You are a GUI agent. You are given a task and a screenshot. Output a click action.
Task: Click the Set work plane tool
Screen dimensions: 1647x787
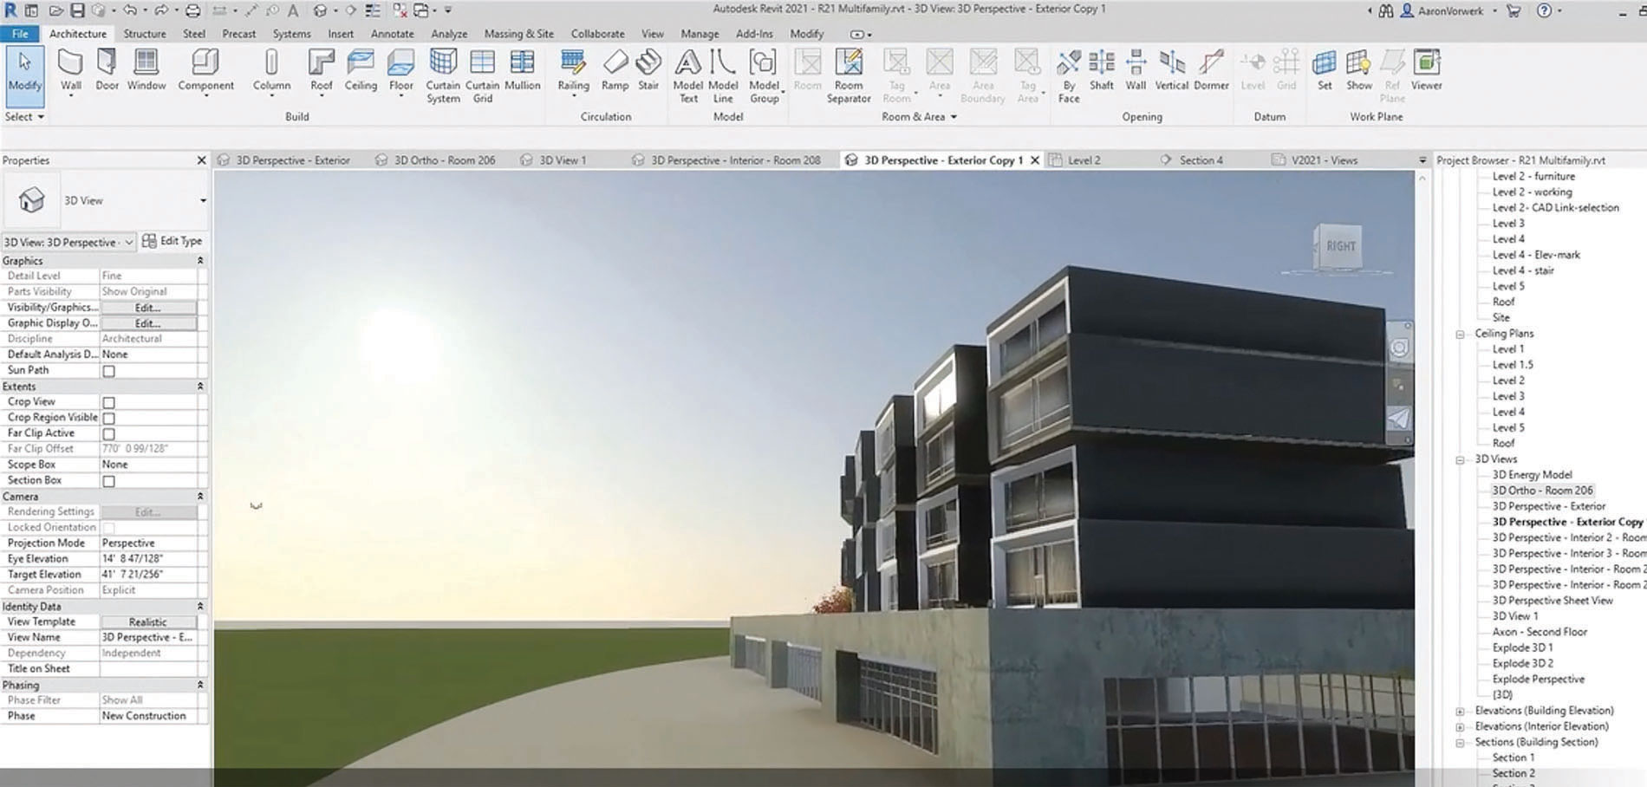(x=1325, y=71)
